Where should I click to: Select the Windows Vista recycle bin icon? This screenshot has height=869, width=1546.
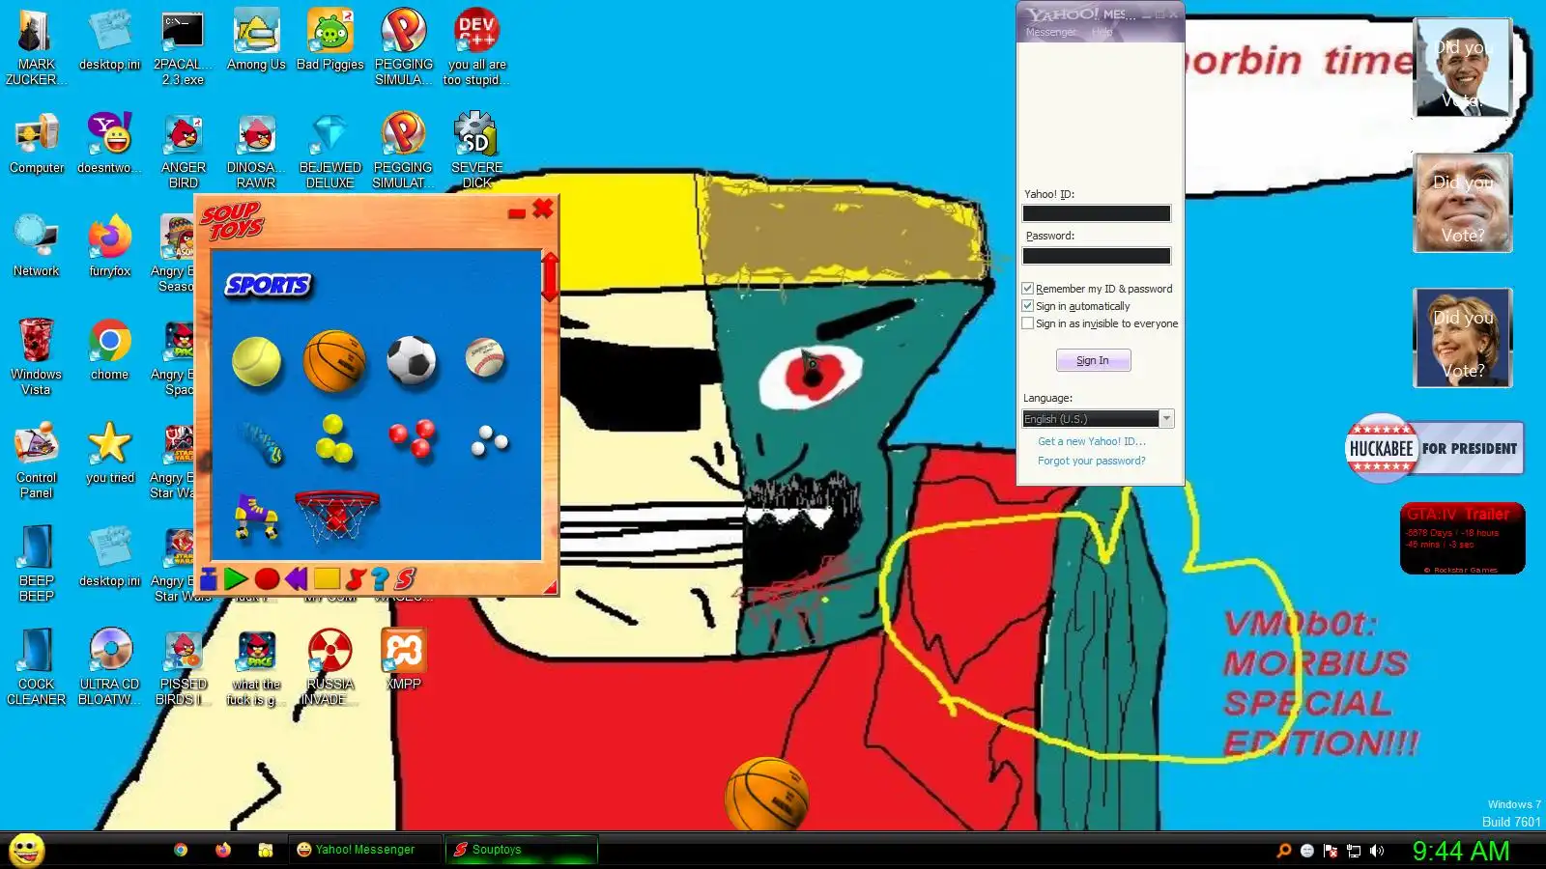point(37,357)
